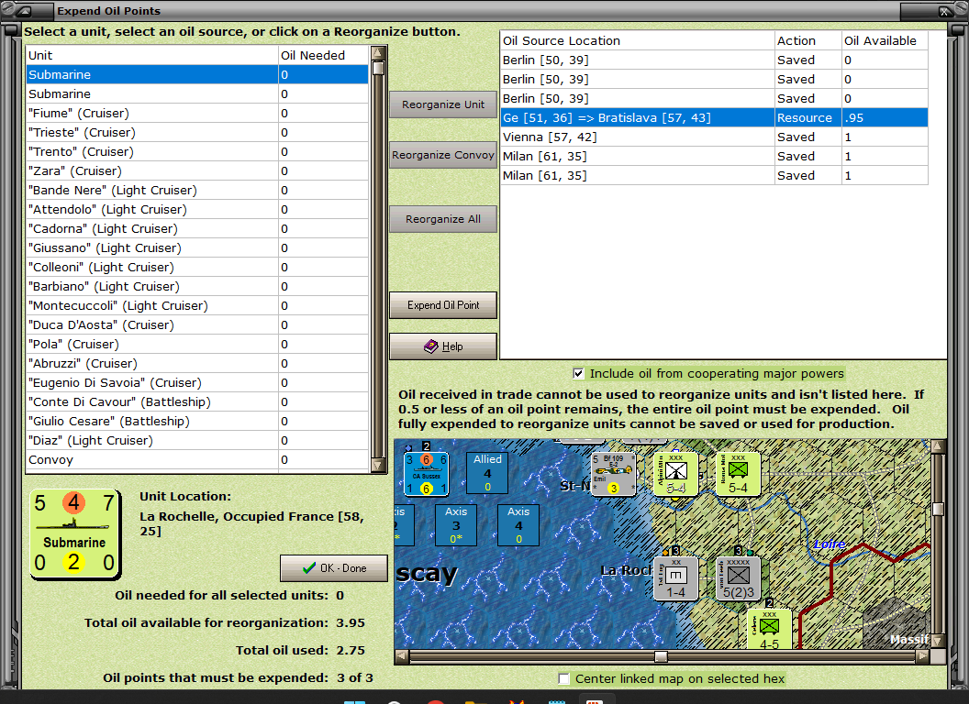Click unit list scroll-up arrow
Image resolution: width=969 pixels, height=704 pixels.
(378, 52)
